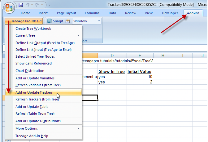The width and height of the screenshot is (208, 142).
Task: Click the Snagit output picture icon
Action: pos(68,21)
